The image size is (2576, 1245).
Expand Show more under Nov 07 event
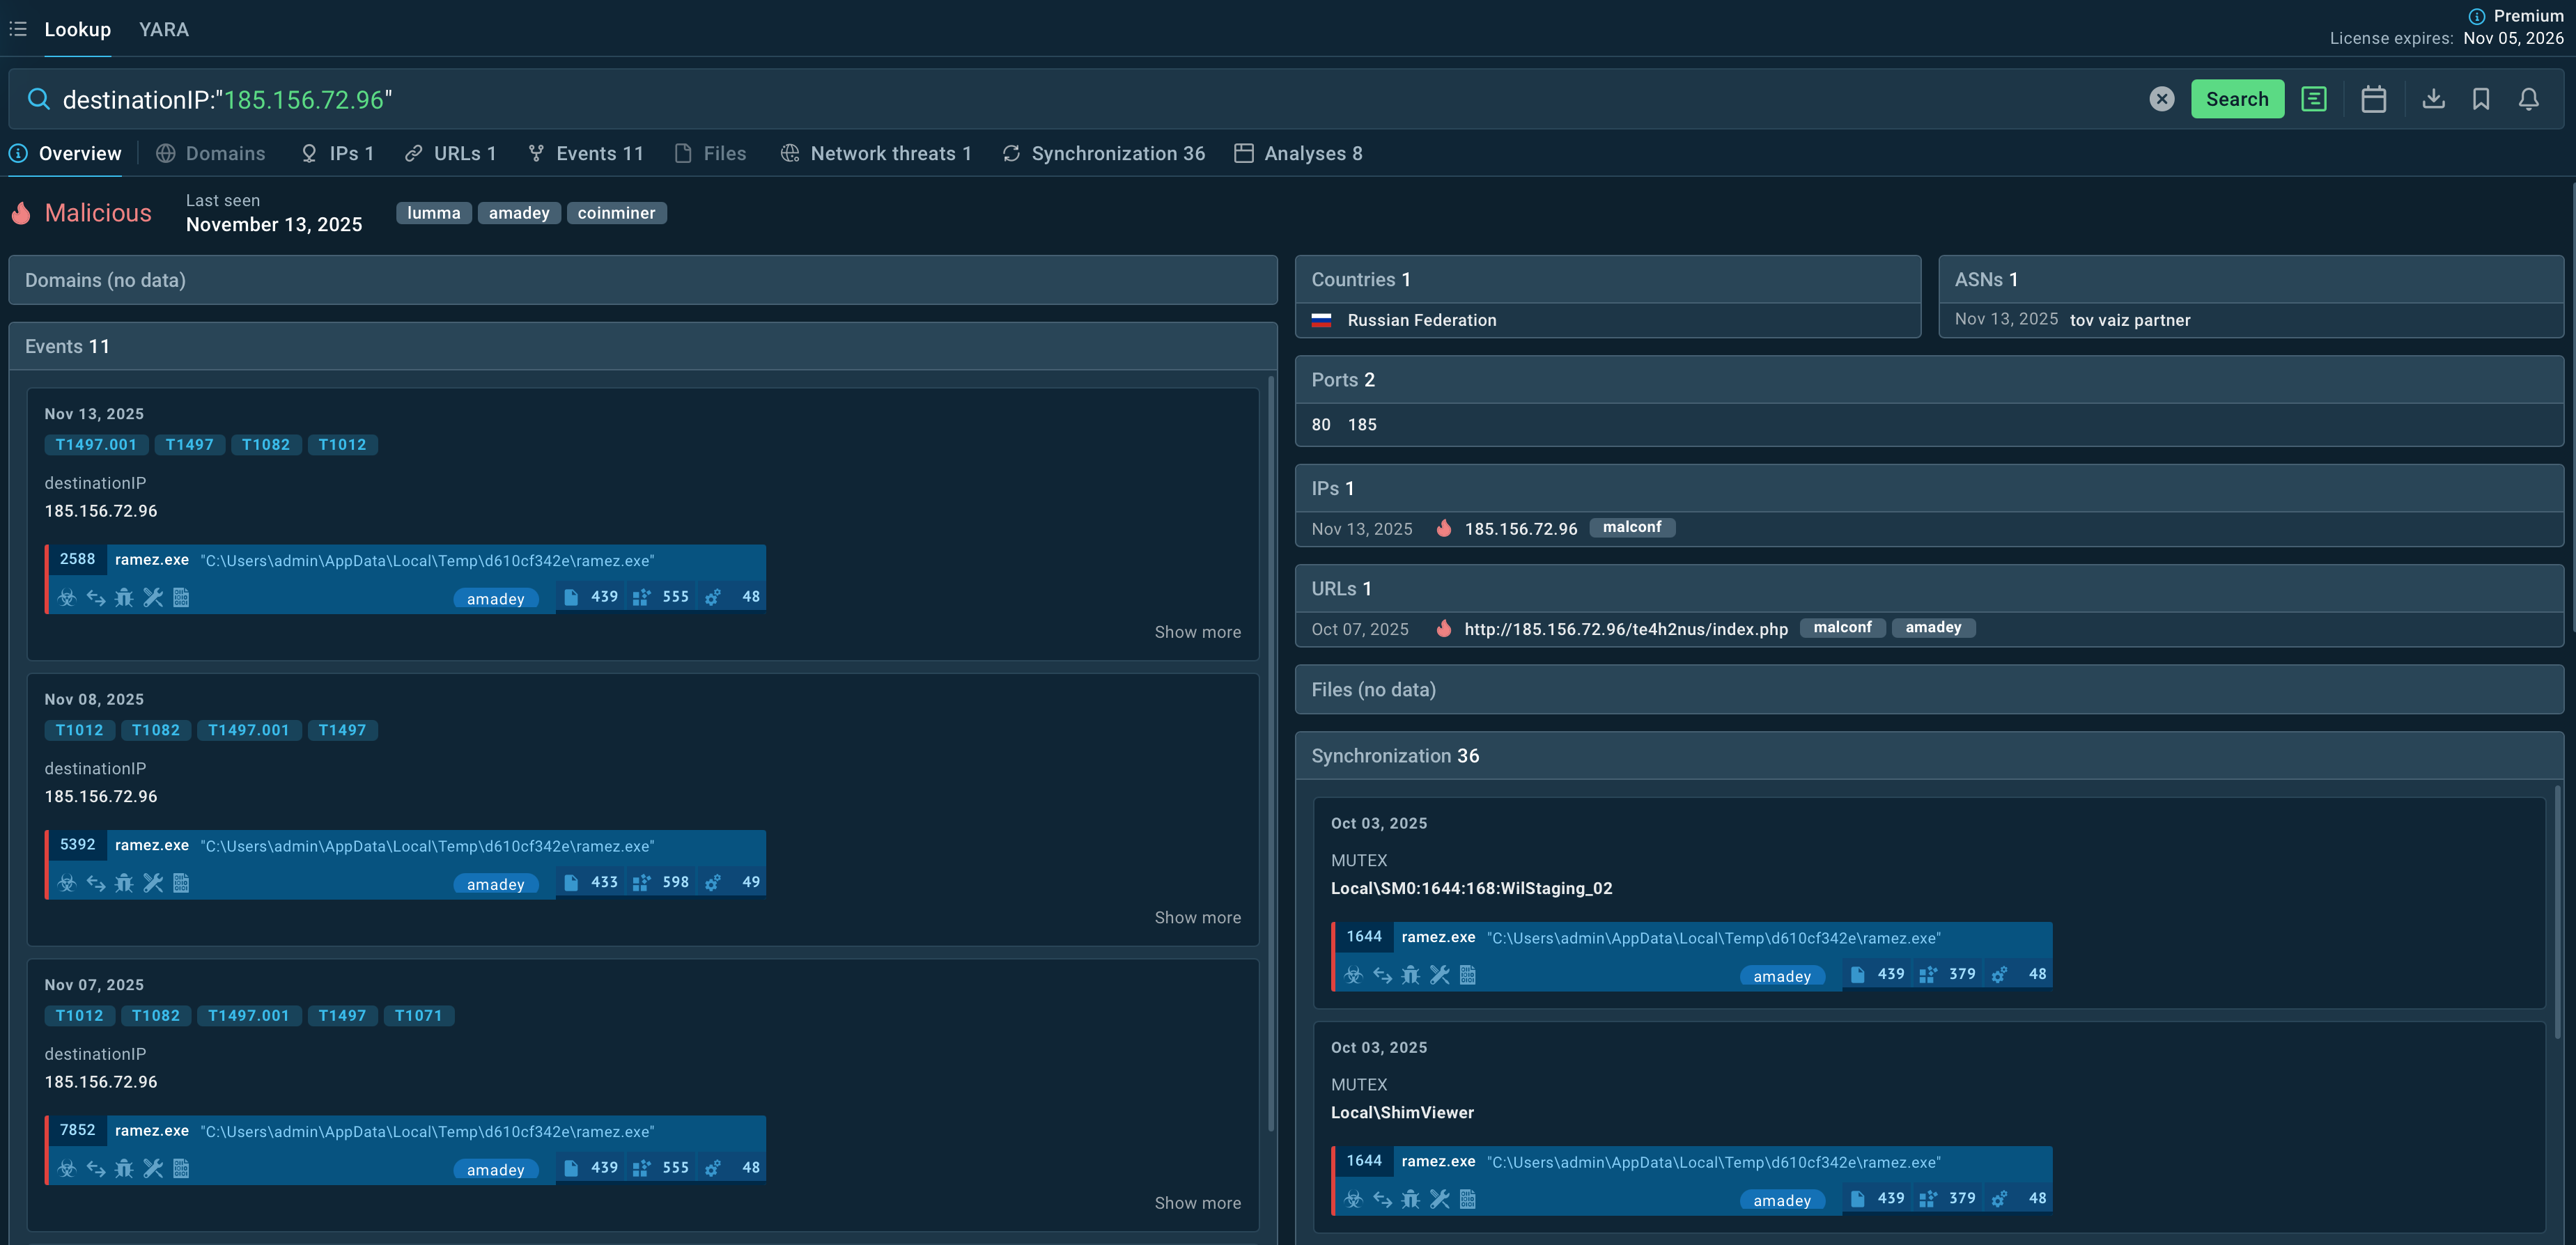(1197, 1203)
